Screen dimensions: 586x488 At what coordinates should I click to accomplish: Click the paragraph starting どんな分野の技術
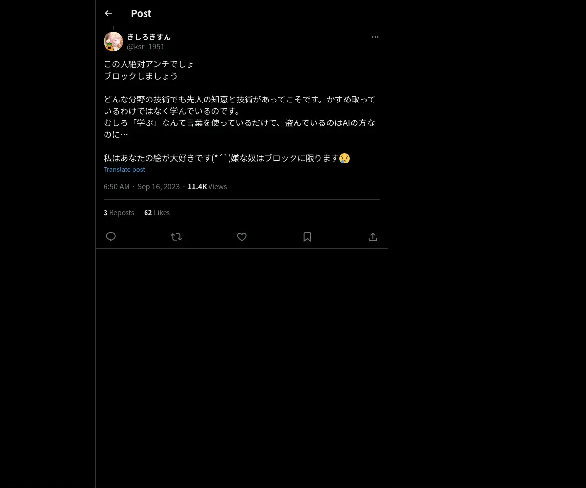[240, 117]
